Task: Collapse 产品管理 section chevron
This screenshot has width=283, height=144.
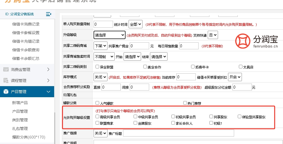Action: click(x=48, y=92)
